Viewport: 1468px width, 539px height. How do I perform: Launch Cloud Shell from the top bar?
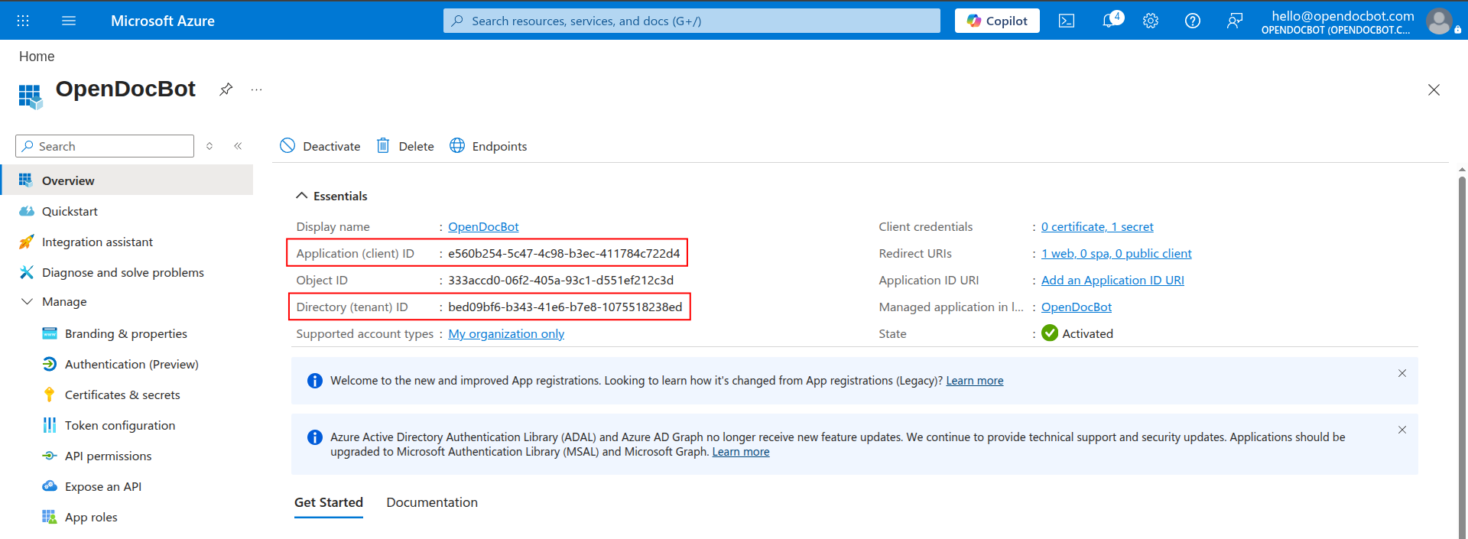(x=1067, y=21)
